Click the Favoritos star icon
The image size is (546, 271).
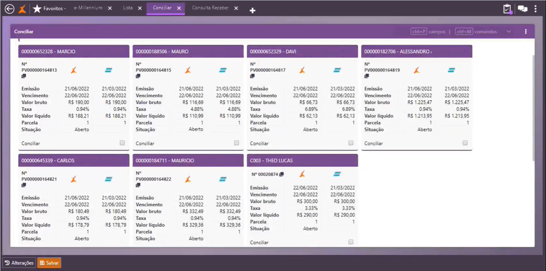pos(37,9)
